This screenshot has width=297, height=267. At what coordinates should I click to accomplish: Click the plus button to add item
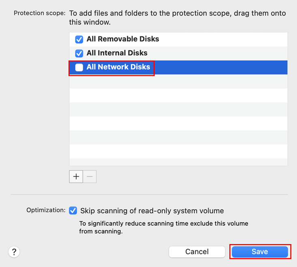(x=76, y=177)
